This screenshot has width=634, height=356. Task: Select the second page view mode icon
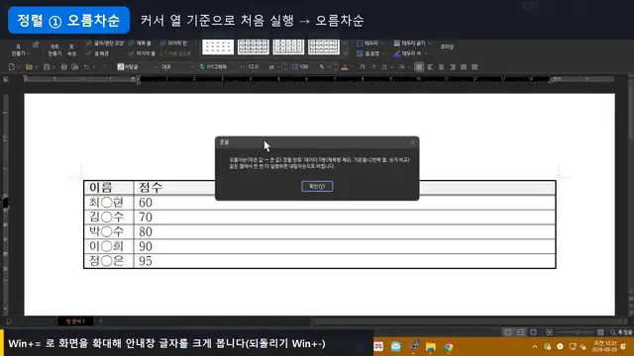point(521,332)
